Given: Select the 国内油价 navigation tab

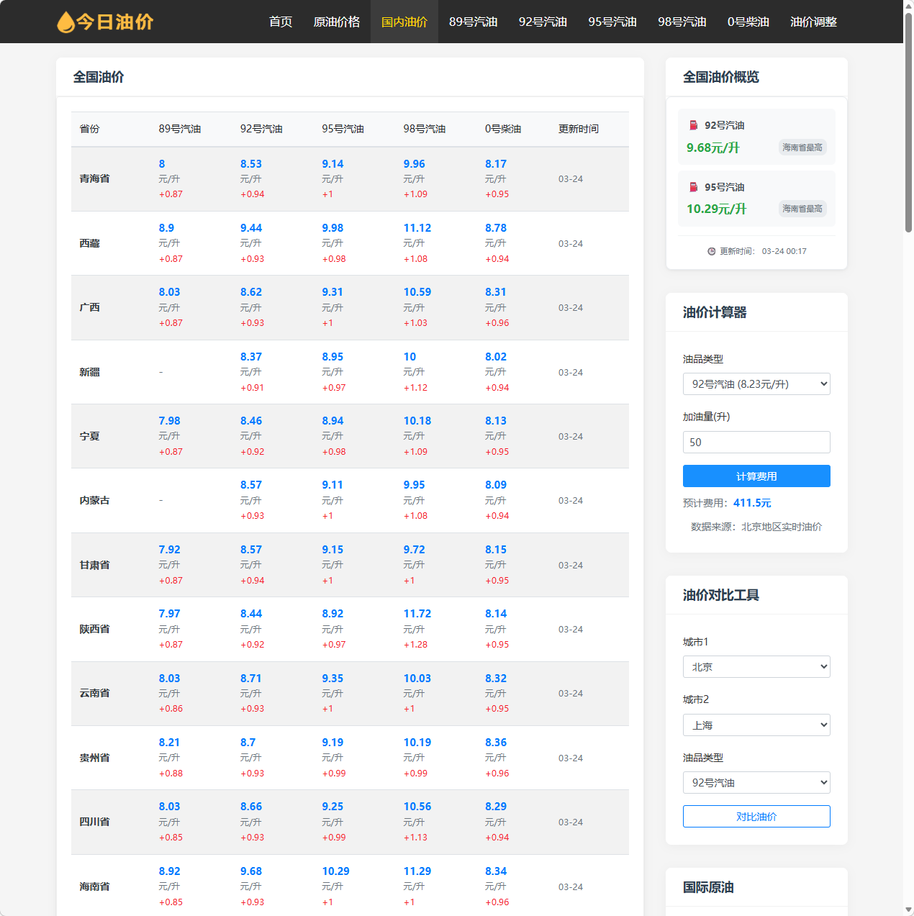Looking at the screenshot, I should click(404, 22).
